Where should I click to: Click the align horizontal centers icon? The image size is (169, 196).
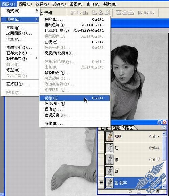100,13
